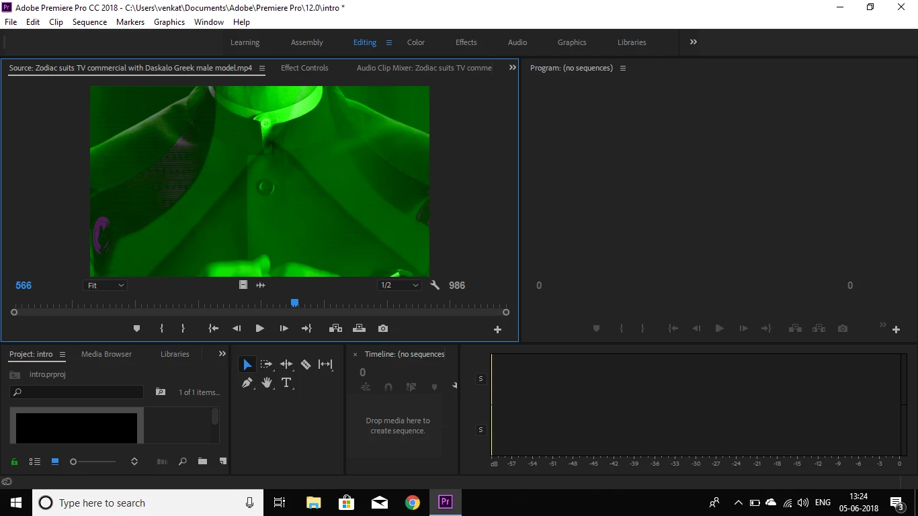Click Find magnifier in Project panel
918x516 pixels.
click(182, 462)
